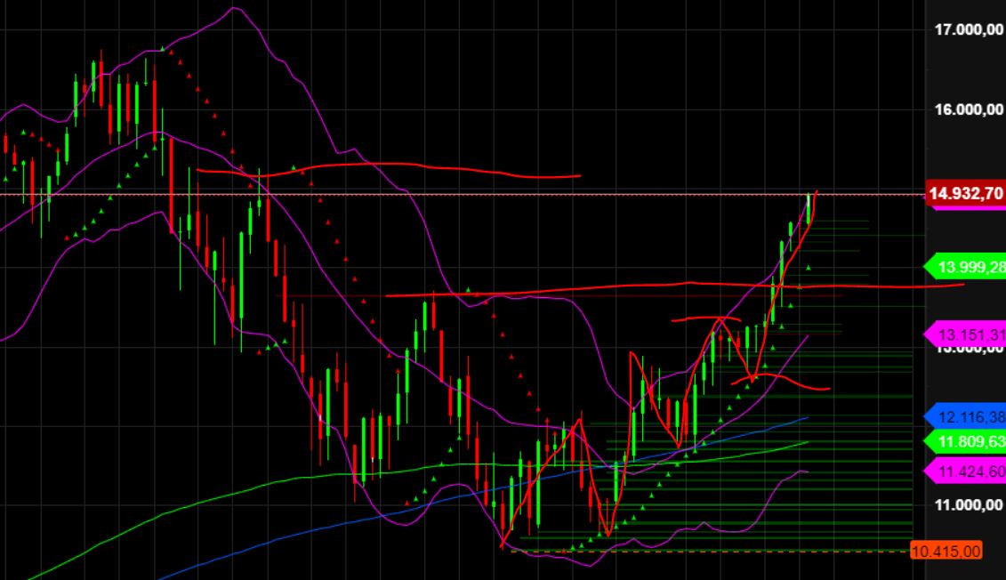Toggle the dashed orange support line visibility
The width and height of the screenshot is (1006, 580).
click(x=712, y=552)
